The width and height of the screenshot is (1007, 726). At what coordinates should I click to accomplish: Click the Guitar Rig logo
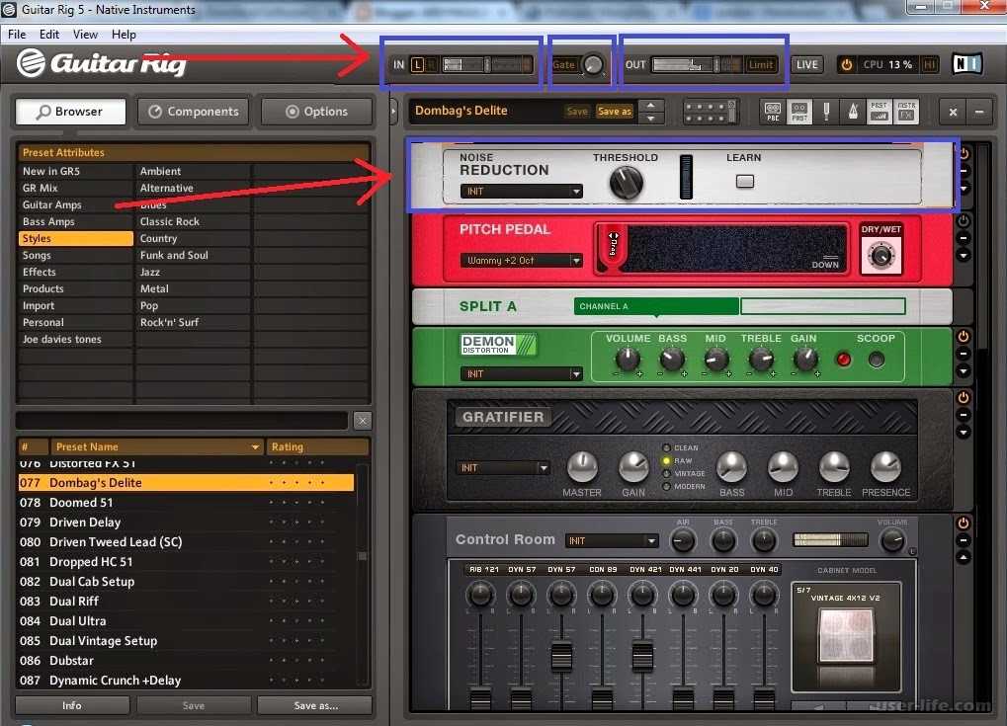[x=102, y=63]
